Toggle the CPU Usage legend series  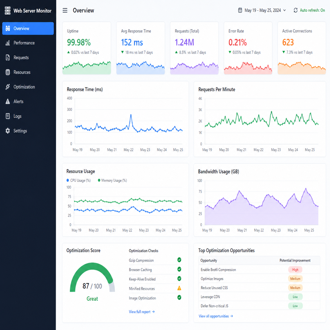(x=79, y=180)
